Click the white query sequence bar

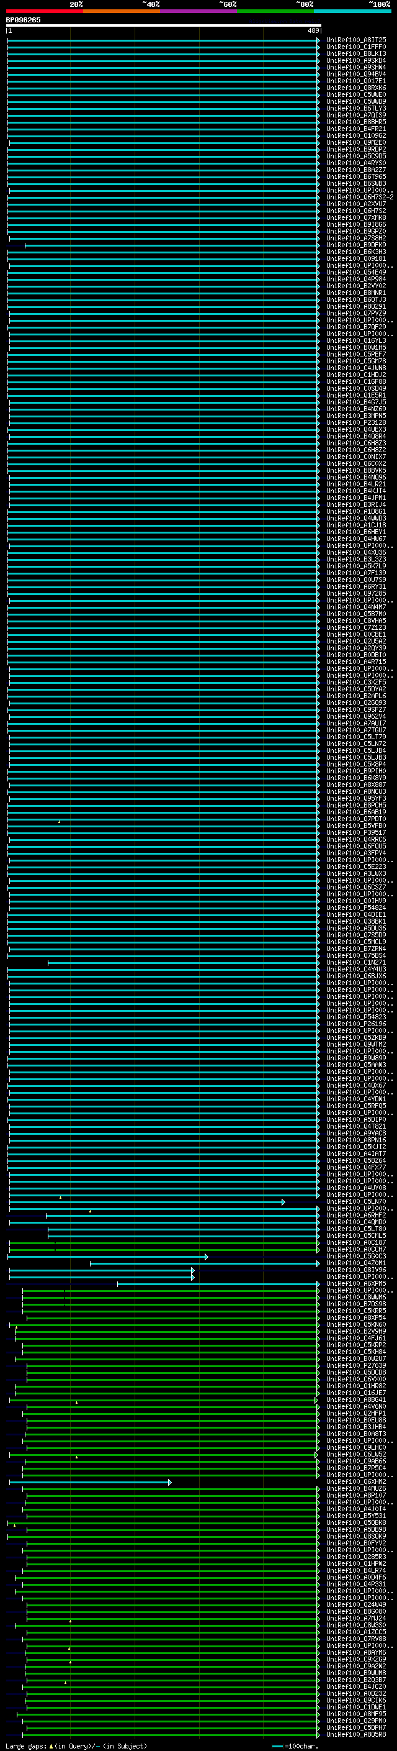(164, 26)
